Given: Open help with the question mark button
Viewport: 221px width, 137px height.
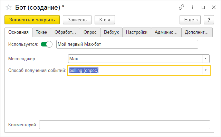Looking at the screenshot, I should tap(209, 20).
